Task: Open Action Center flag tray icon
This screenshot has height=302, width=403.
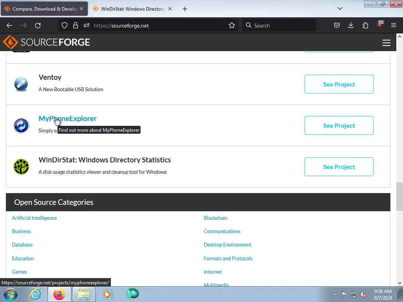Action: (344, 295)
